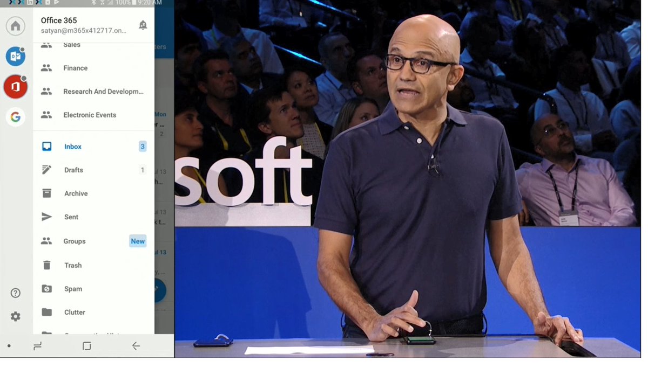
Task: Click the Inbox folder icon
Action: click(x=47, y=147)
